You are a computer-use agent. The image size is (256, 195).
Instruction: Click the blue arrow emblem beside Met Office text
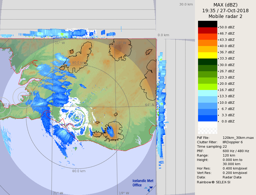pyautogui.click(x=149, y=188)
